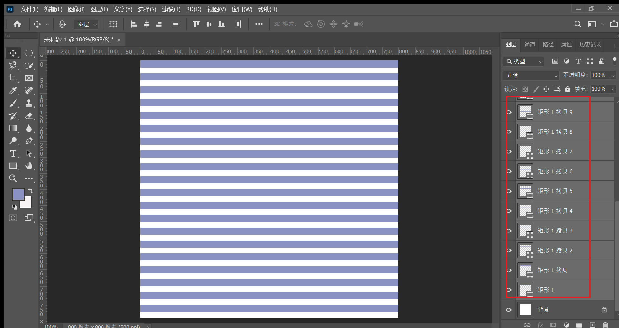This screenshot has height=328, width=619.
Task: Click the background color swatch
Action: pyautogui.click(x=27, y=204)
